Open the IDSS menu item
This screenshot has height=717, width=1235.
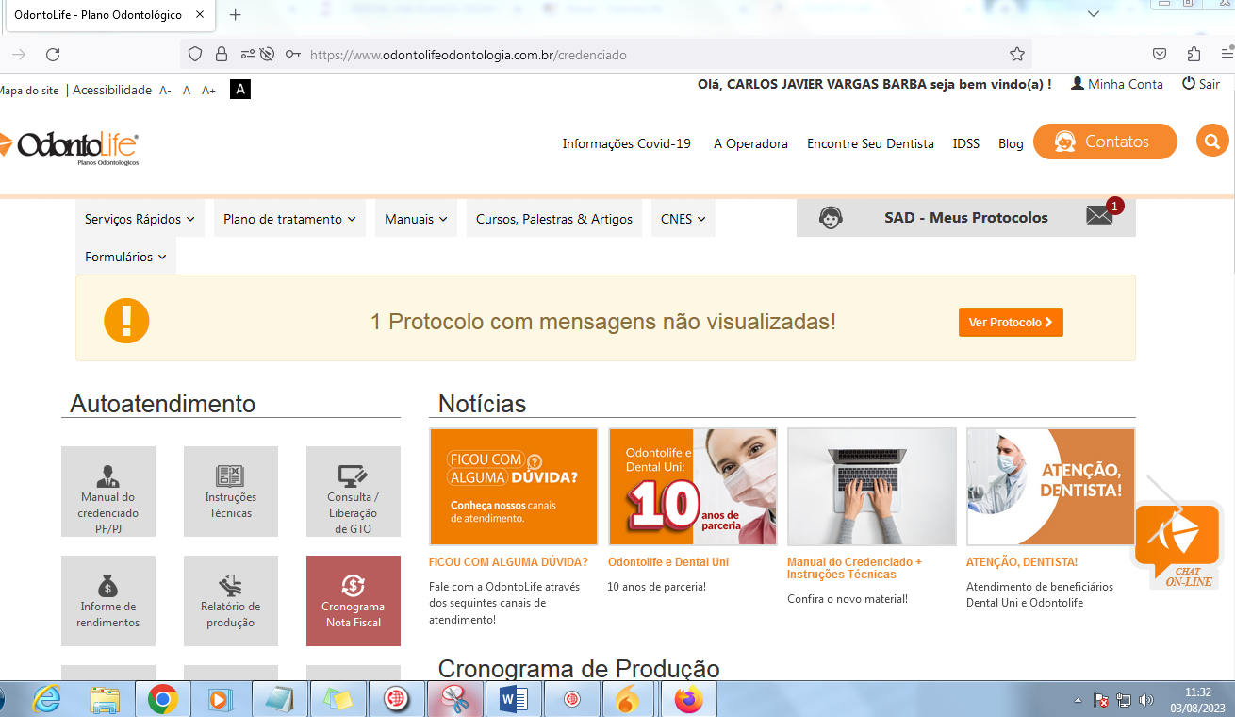(x=966, y=143)
